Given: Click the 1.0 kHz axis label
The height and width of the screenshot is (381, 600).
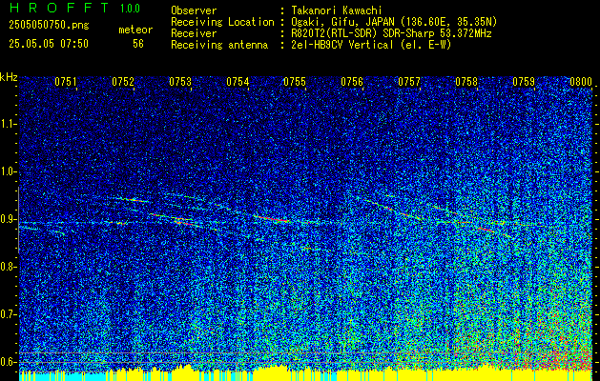Looking at the screenshot, I should tap(9, 172).
